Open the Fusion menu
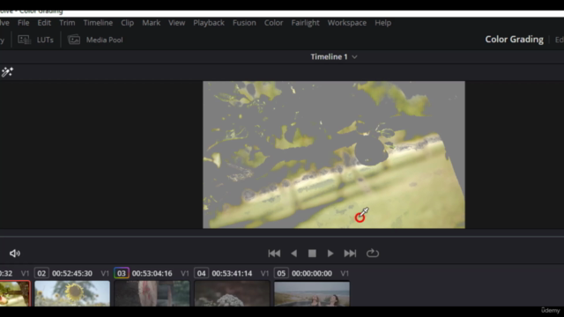The height and width of the screenshot is (317, 564). point(244,23)
